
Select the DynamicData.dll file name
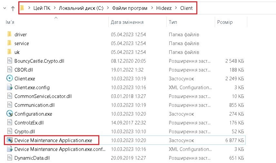tap(32, 158)
